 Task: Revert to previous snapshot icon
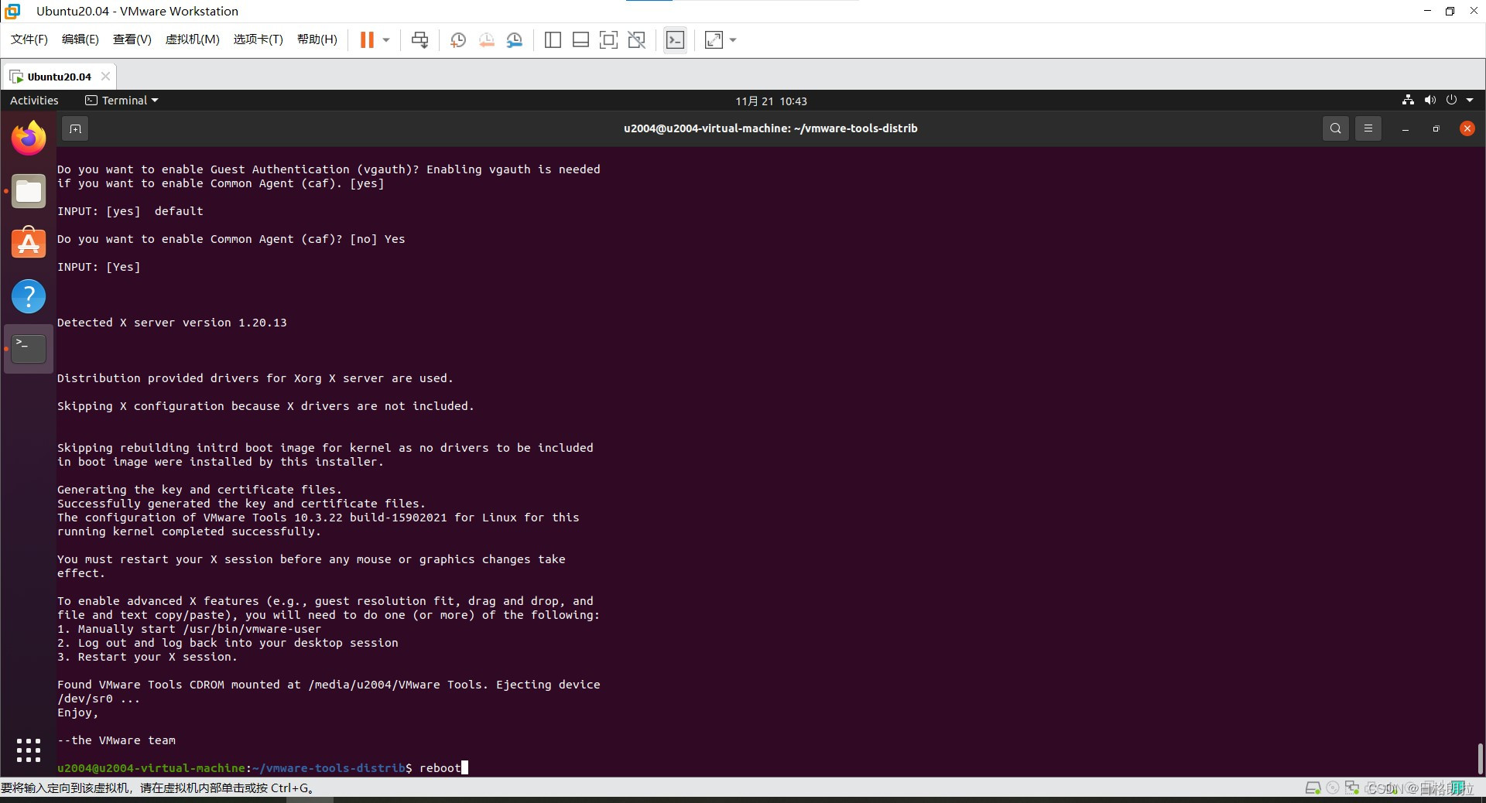(486, 40)
